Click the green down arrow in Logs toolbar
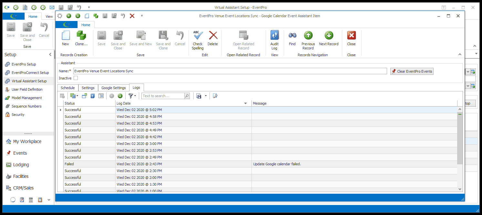The width and height of the screenshot is (482, 215). pos(120,96)
